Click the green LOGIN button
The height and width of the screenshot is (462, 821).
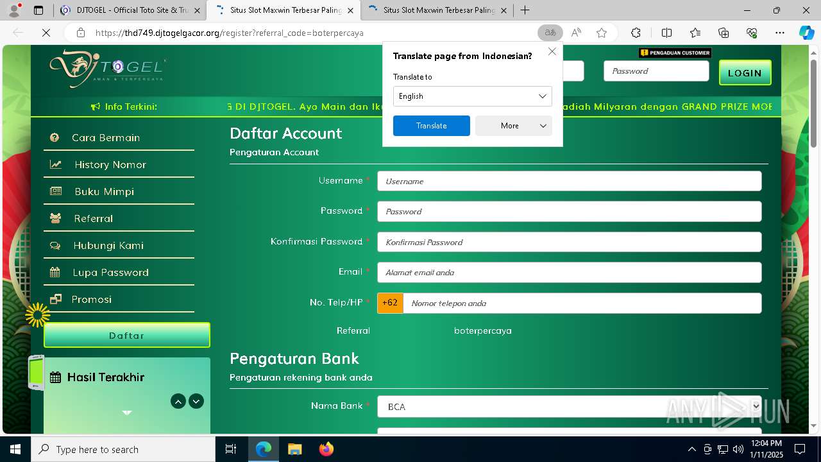coord(745,73)
